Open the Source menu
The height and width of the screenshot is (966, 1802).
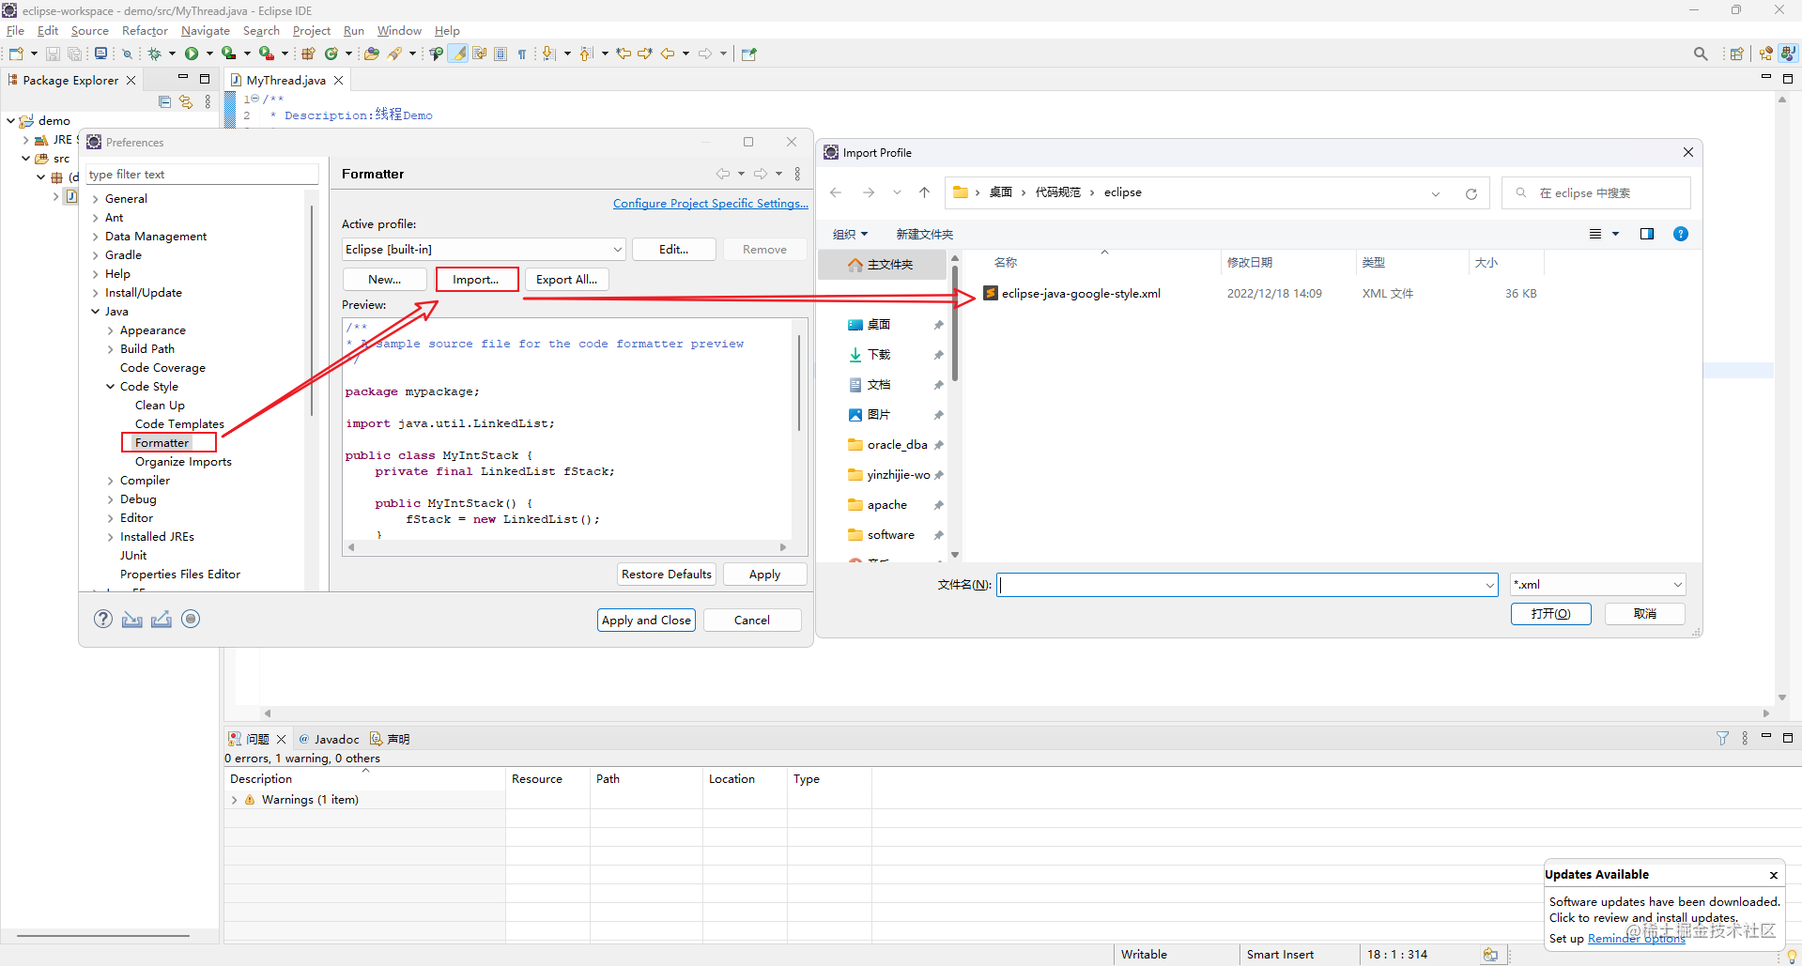[89, 30]
